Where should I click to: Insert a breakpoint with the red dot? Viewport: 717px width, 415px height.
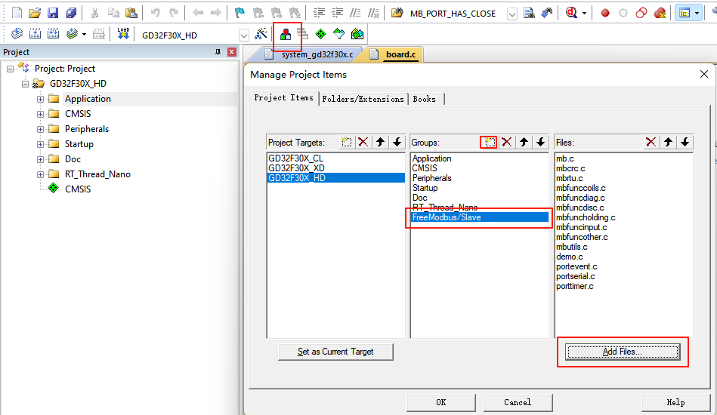click(605, 14)
